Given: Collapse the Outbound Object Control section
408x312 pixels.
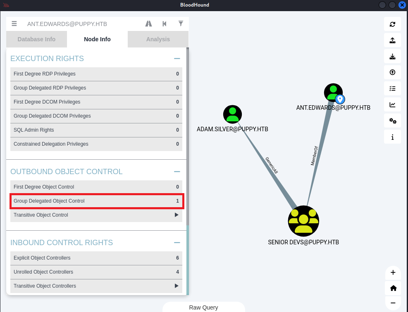Looking at the screenshot, I should pos(177,172).
